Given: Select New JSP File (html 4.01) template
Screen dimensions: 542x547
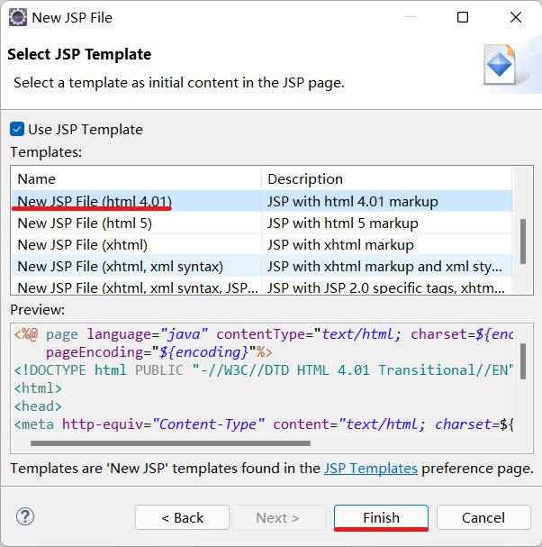Looking at the screenshot, I should click(x=95, y=201).
